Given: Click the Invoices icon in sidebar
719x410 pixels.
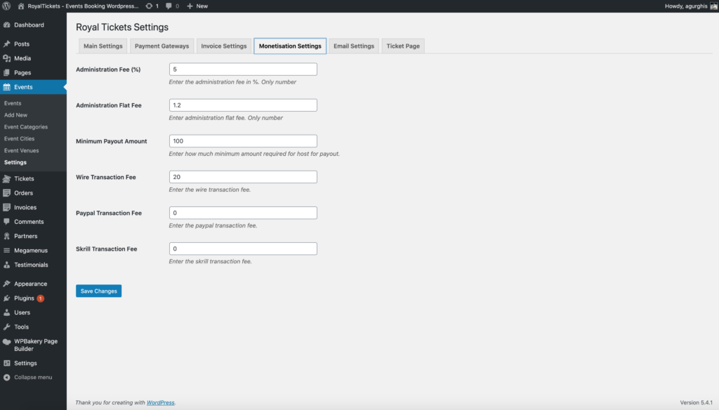Looking at the screenshot, I should point(7,207).
